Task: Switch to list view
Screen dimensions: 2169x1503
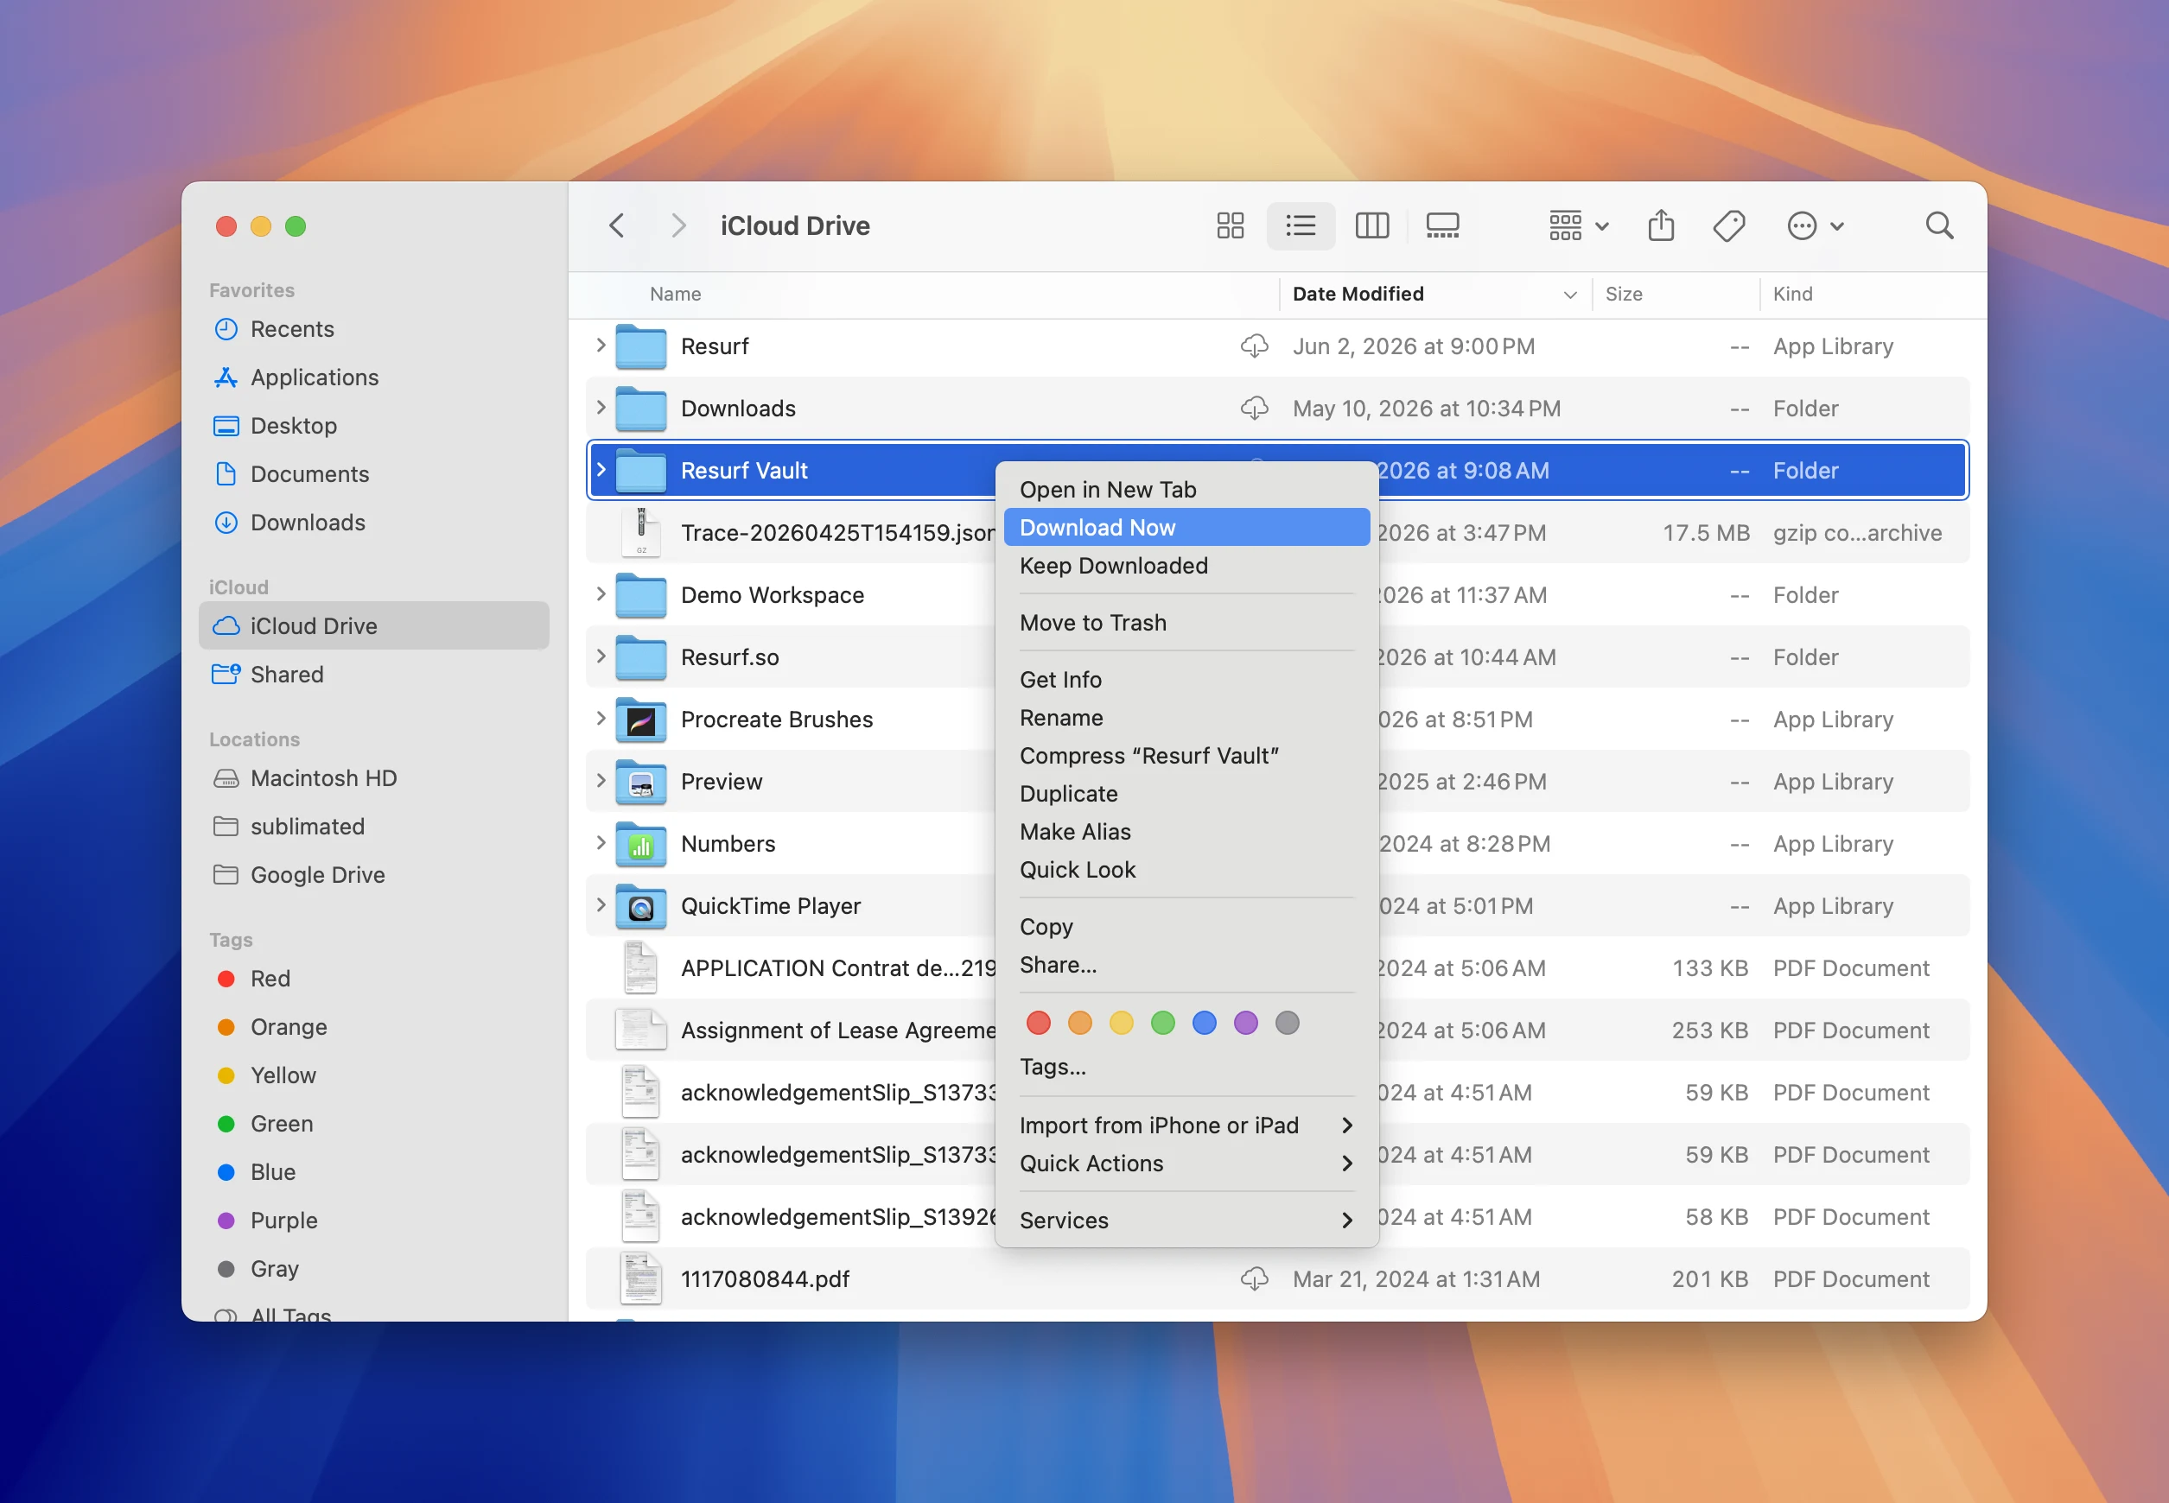Action: pyautogui.click(x=1301, y=226)
